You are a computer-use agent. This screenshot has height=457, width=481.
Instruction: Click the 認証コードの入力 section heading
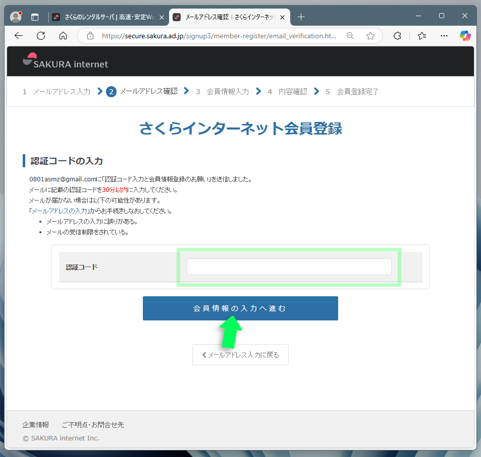tap(67, 161)
